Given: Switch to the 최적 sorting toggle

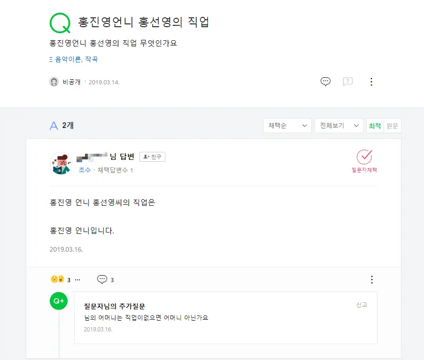Looking at the screenshot, I should tap(375, 126).
